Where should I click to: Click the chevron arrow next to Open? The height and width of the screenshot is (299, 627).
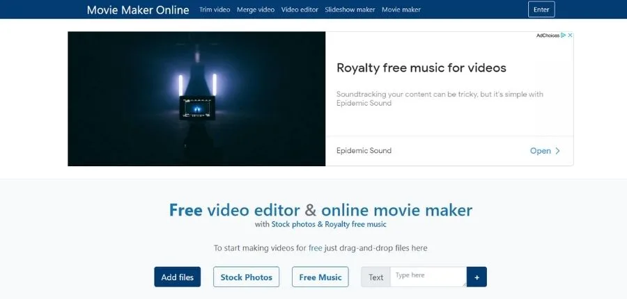click(557, 151)
